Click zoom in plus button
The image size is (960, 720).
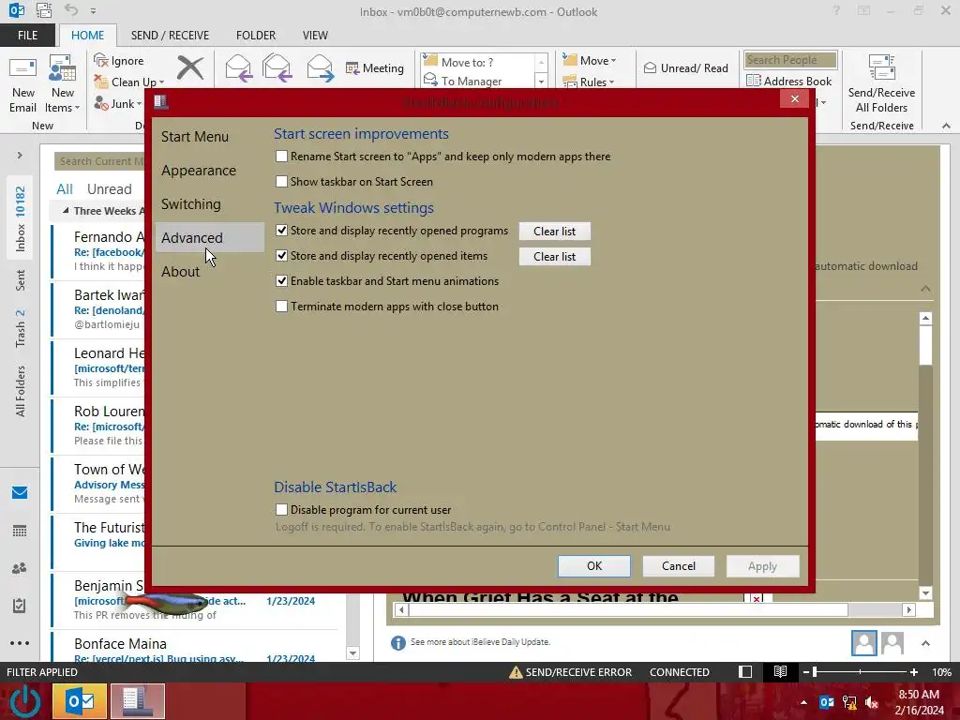(914, 671)
